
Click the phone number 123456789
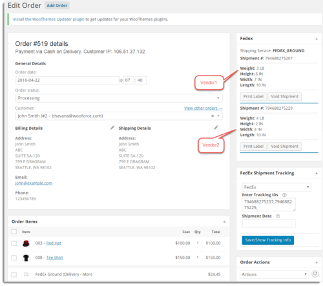(25, 199)
